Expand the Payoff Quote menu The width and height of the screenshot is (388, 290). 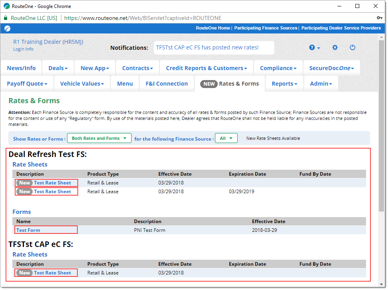tap(27, 84)
